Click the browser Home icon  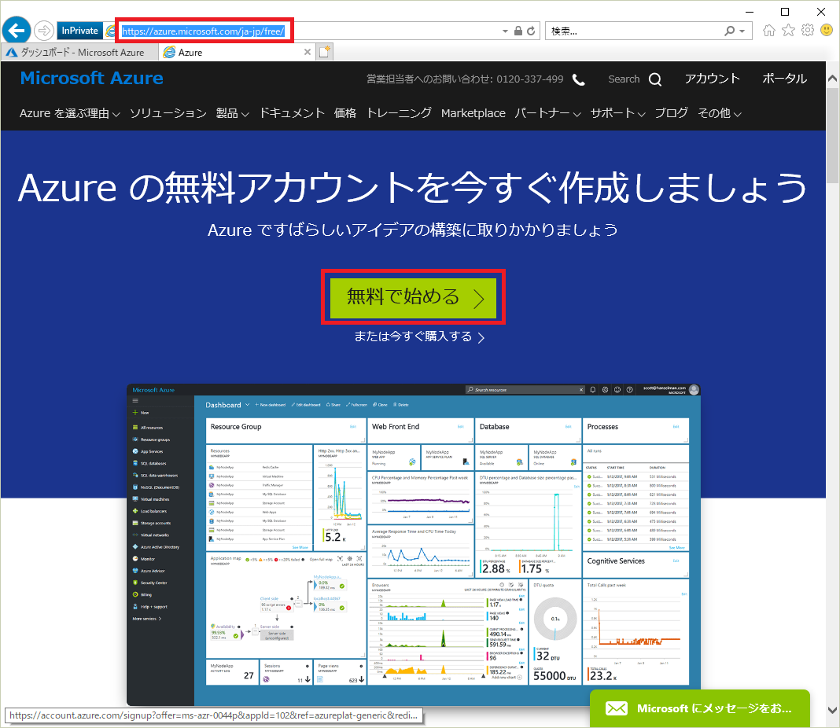click(769, 30)
